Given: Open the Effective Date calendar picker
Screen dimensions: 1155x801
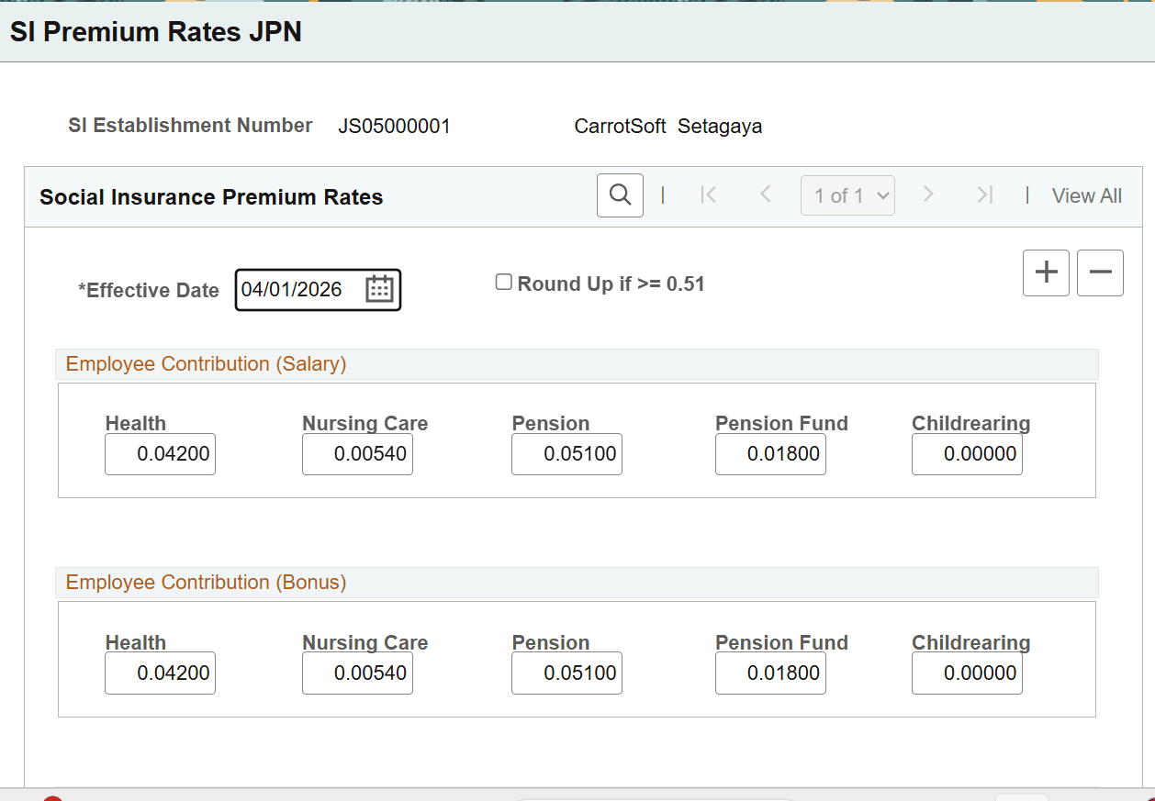Looking at the screenshot, I should [379, 289].
